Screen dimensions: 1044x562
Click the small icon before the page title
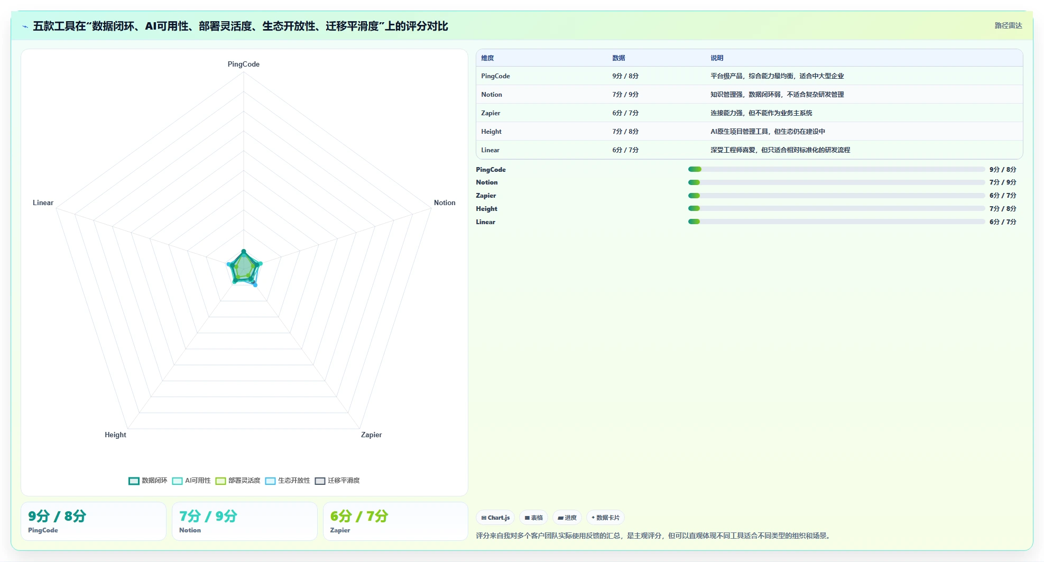[x=25, y=26]
